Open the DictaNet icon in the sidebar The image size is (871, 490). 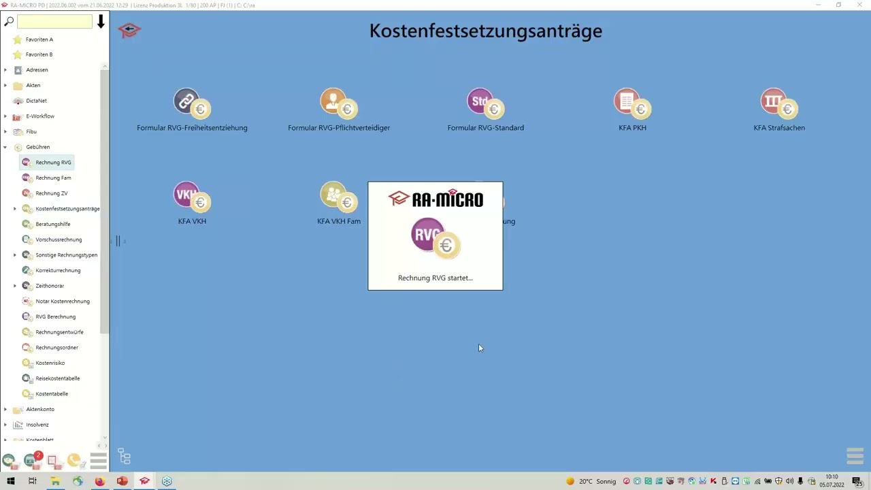pyautogui.click(x=18, y=101)
